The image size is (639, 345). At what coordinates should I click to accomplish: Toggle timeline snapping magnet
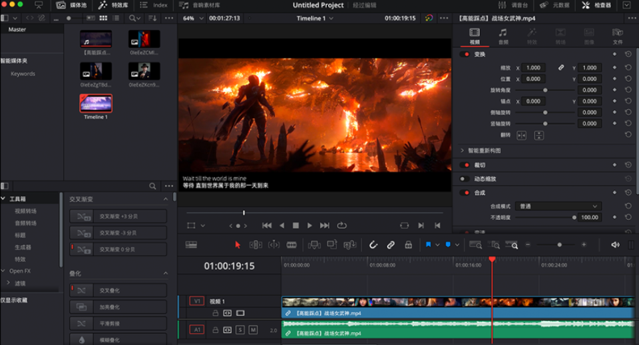373,245
